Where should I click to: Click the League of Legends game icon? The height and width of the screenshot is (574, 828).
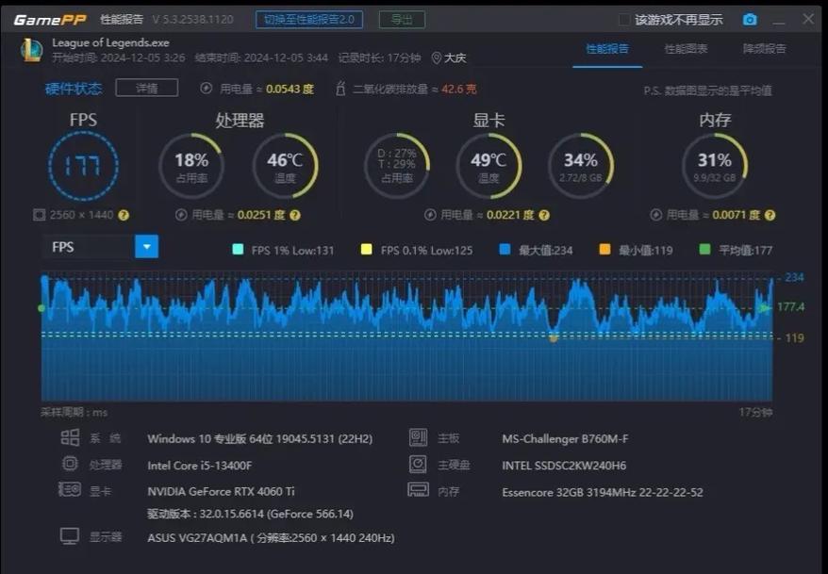[x=31, y=49]
